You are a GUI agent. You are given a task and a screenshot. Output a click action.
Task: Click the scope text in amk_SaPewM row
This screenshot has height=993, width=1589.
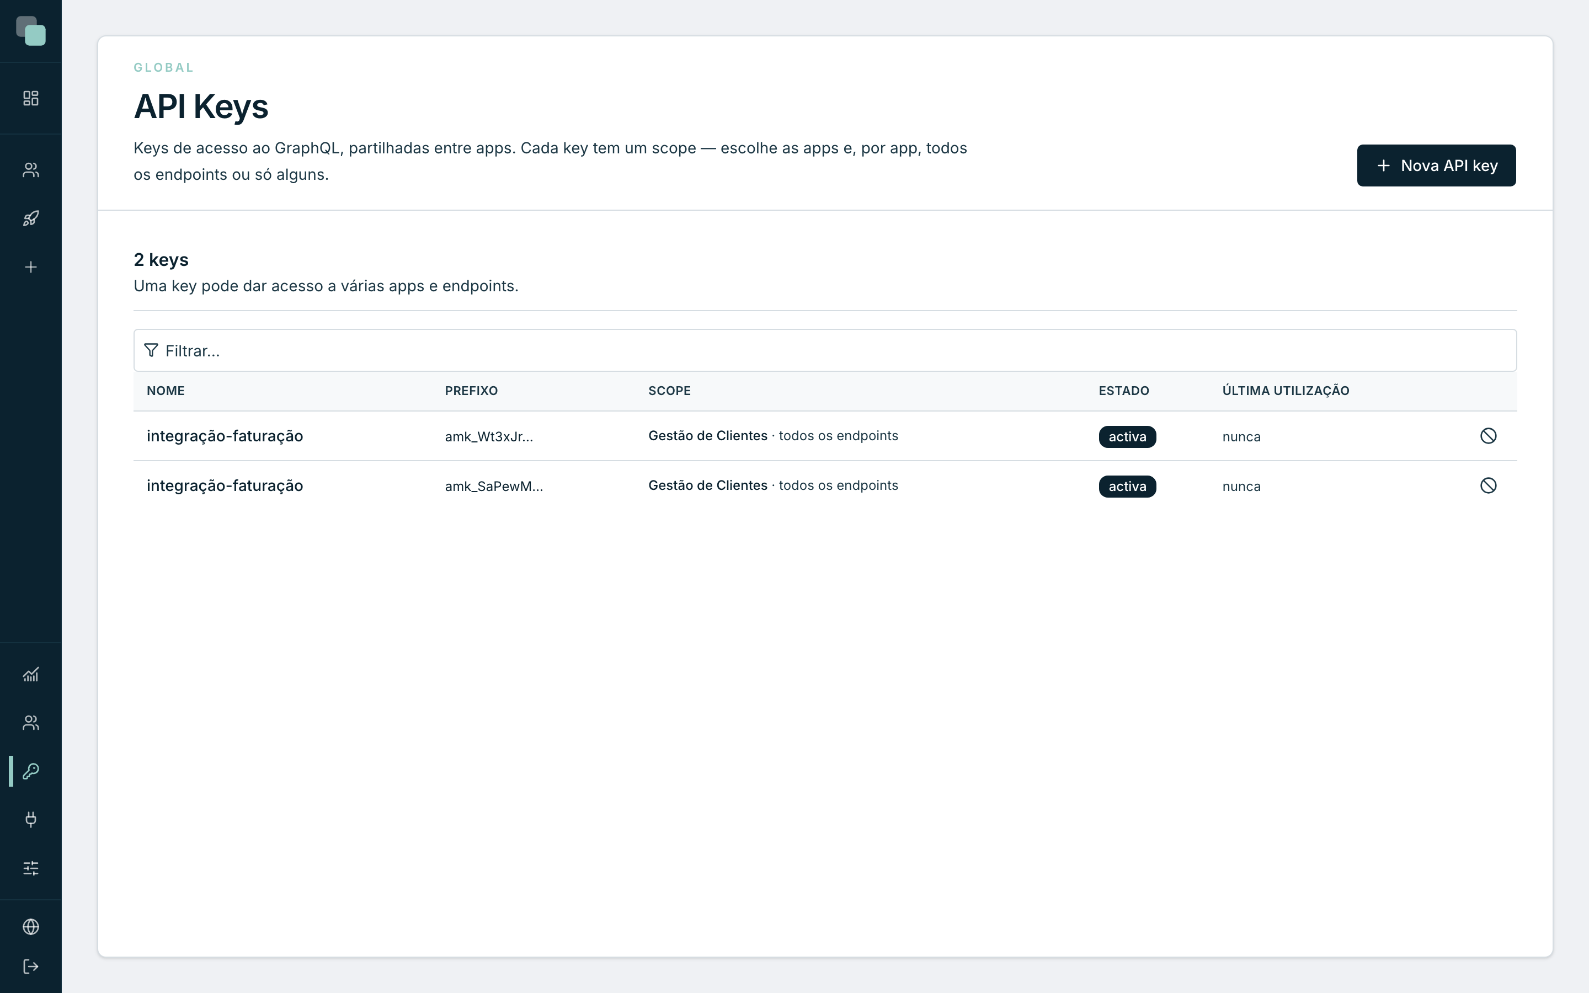[773, 485]
